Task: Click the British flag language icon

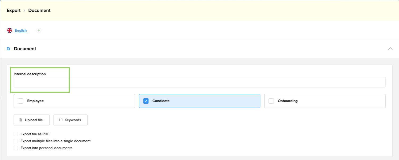Action: pyautogui.click(x=9, y=30)
